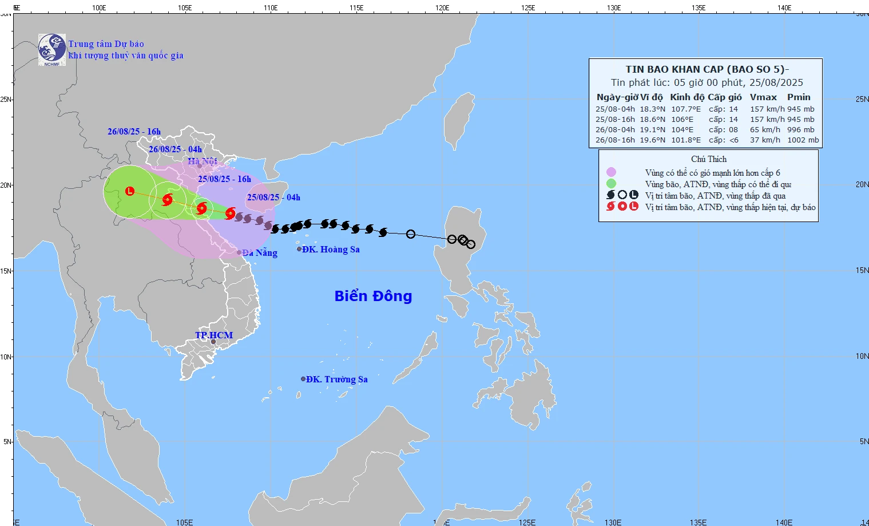Click the TP.HCM city marker label

[214, 335]
